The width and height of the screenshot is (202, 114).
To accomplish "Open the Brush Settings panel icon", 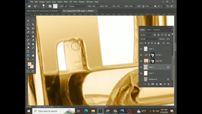I will click(50, 6).
